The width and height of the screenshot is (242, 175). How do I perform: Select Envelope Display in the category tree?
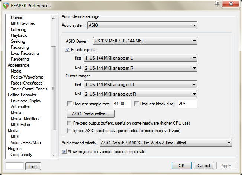click(26, 101)
